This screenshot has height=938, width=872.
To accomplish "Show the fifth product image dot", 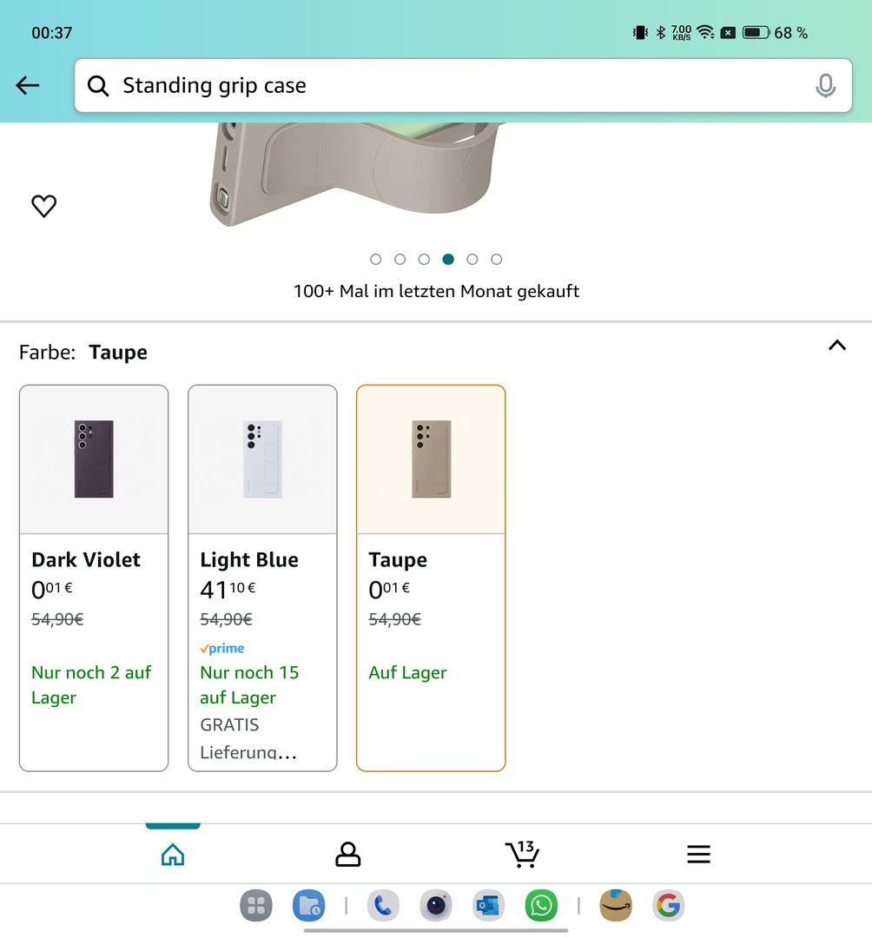I will [472, 259].
